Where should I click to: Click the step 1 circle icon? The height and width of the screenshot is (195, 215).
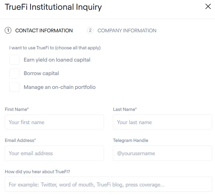point(8,30)
